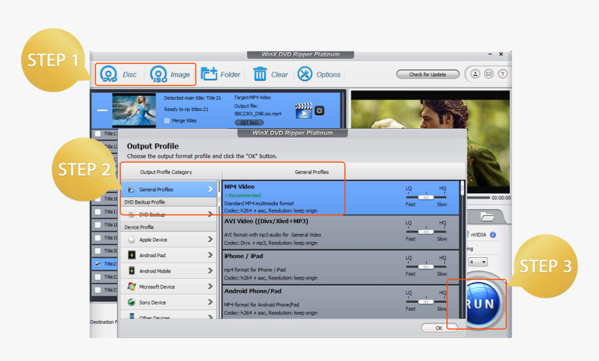Check the Title20 checkbox
Image resolution: width=599 pixels, height=361 pixels.
[98, 251]
